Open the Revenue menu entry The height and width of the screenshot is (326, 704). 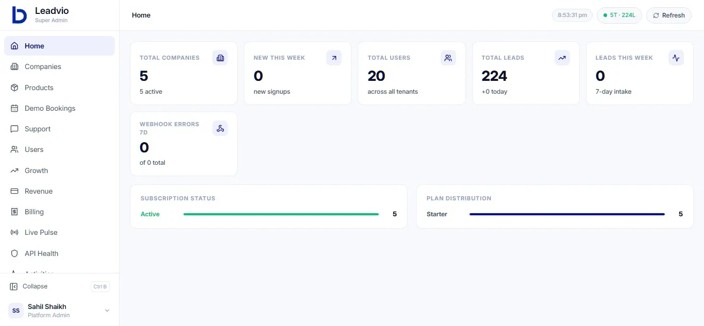(x=59, y=191)
